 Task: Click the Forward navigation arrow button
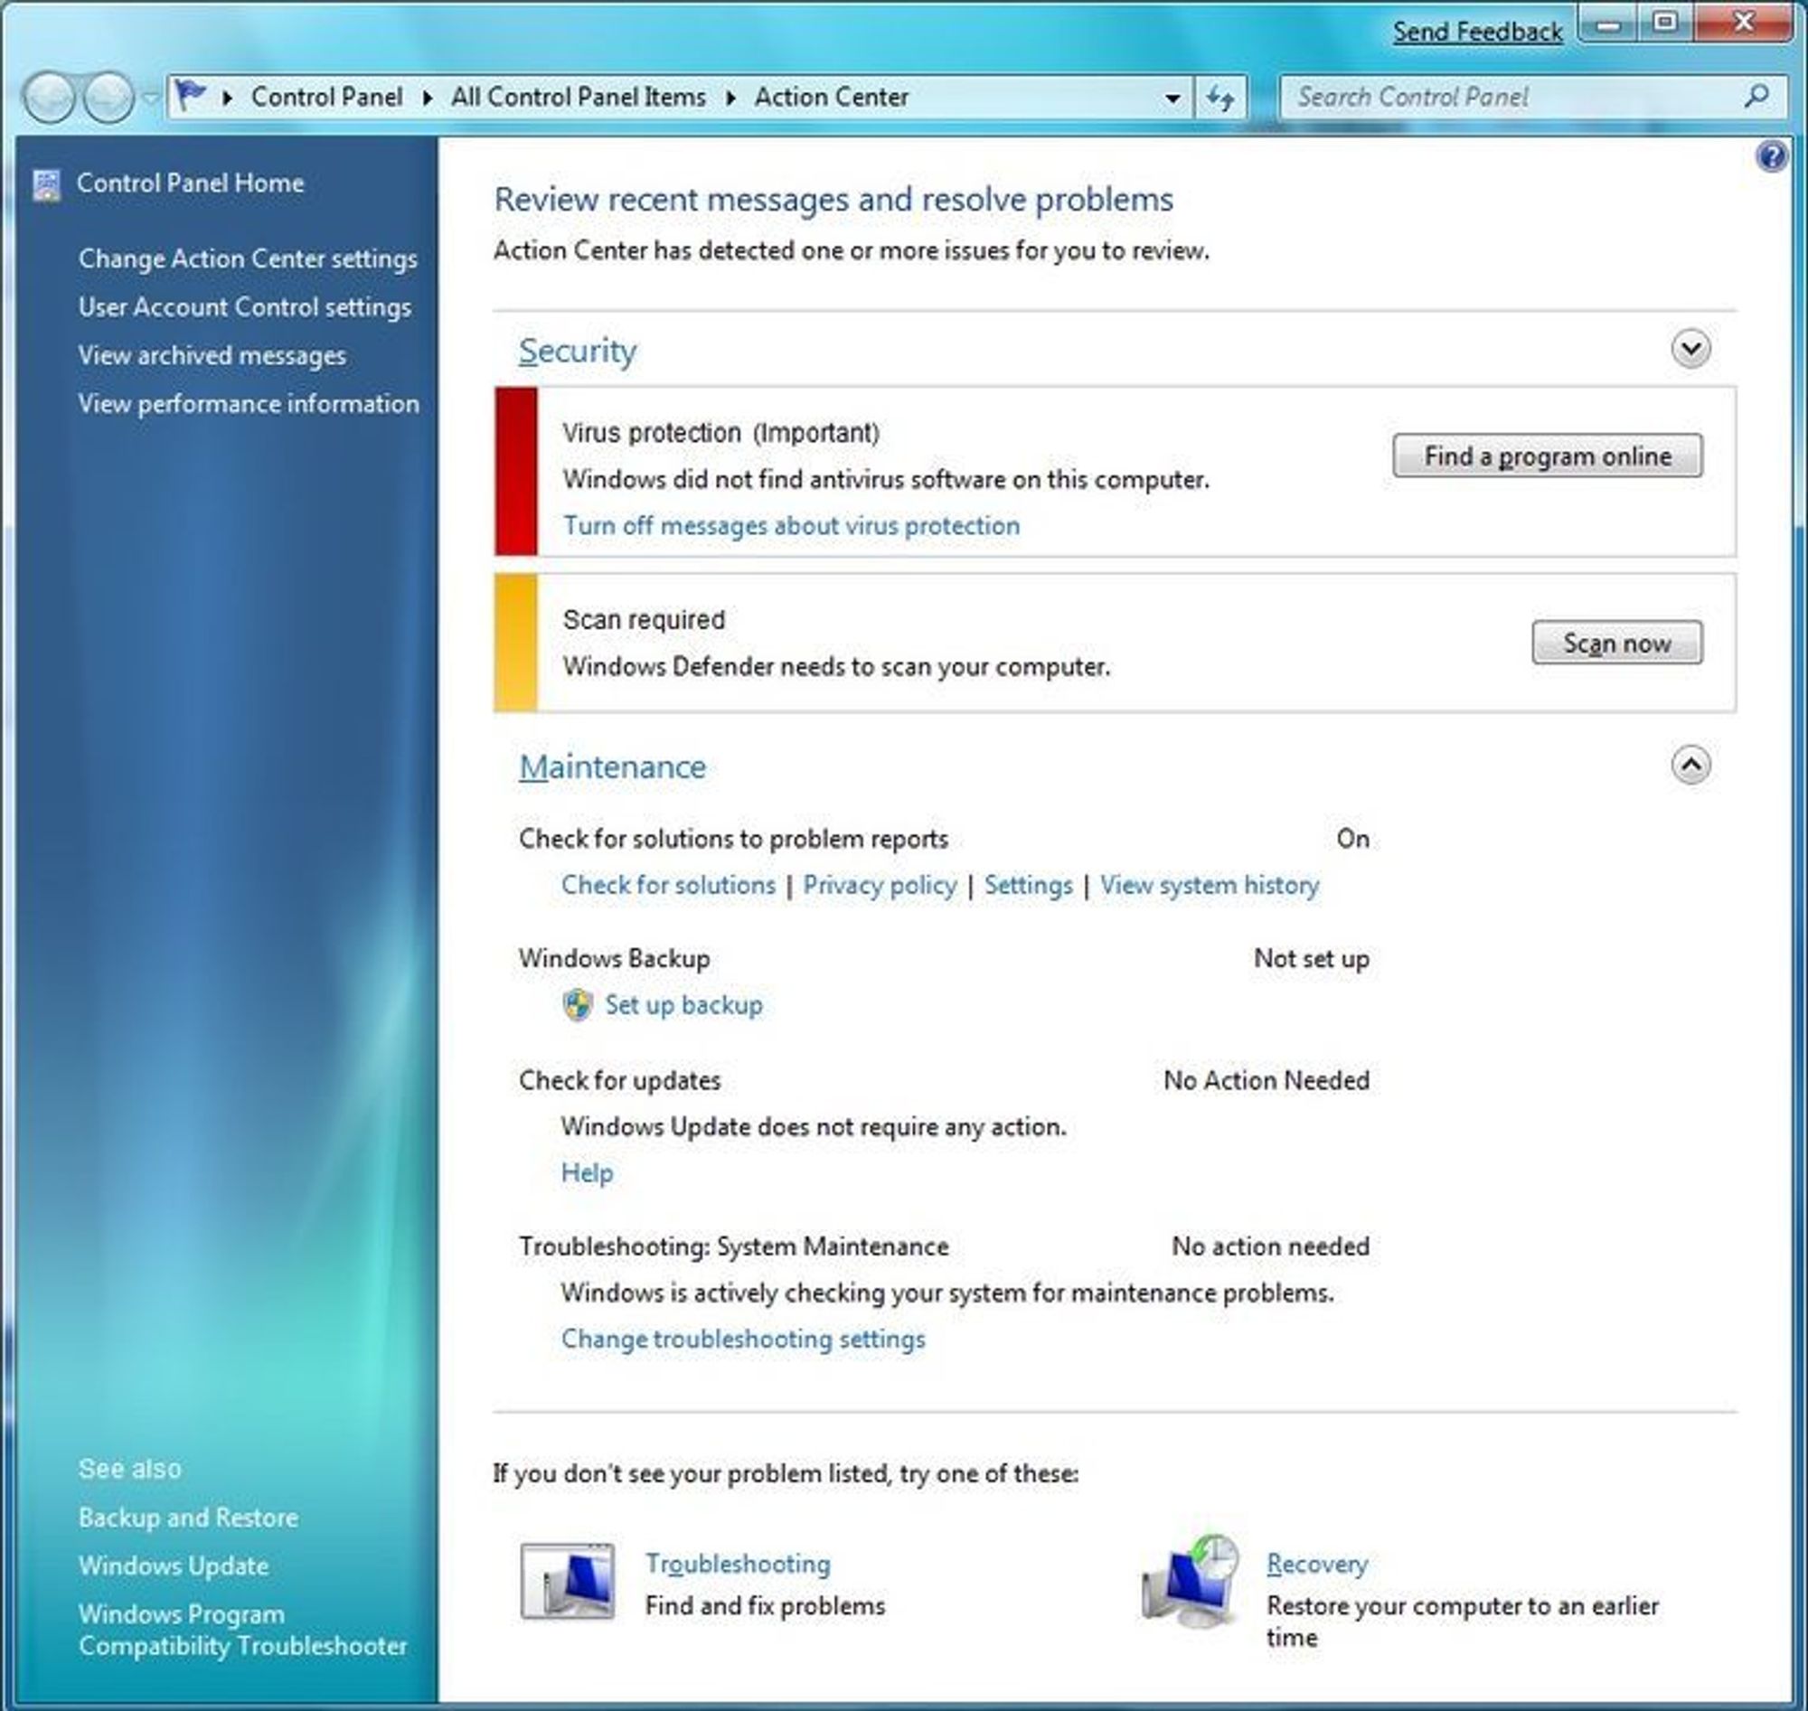click(x=108, y=97)
